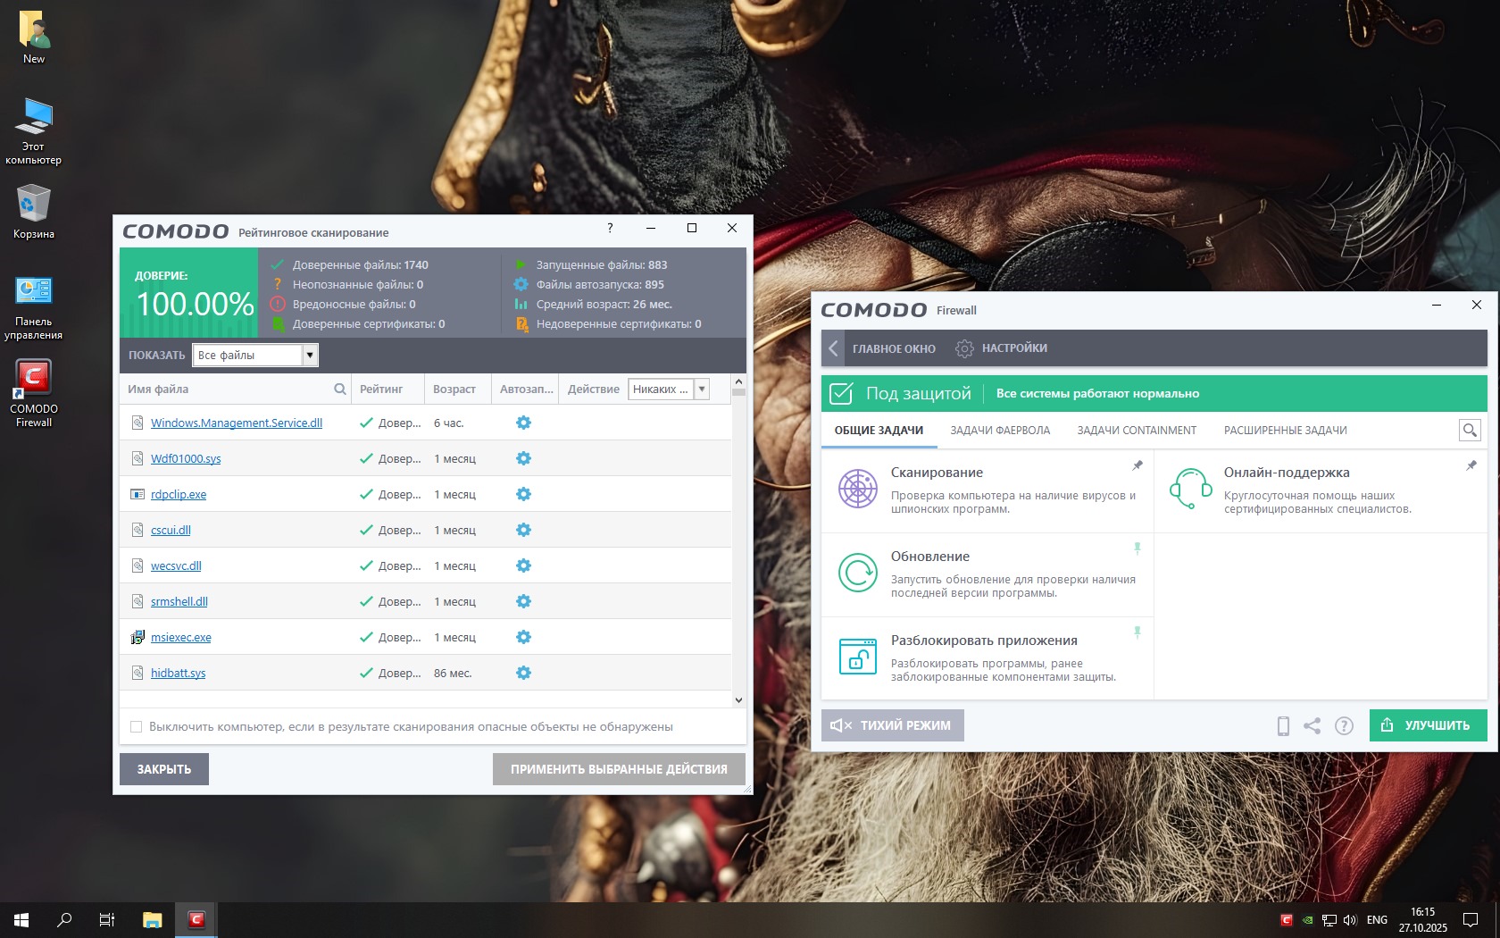This screenshot has width=1500, height=938.
Task: Click the УЛУЧШИТЬ upgrade button
Action: coord(1429,725)
